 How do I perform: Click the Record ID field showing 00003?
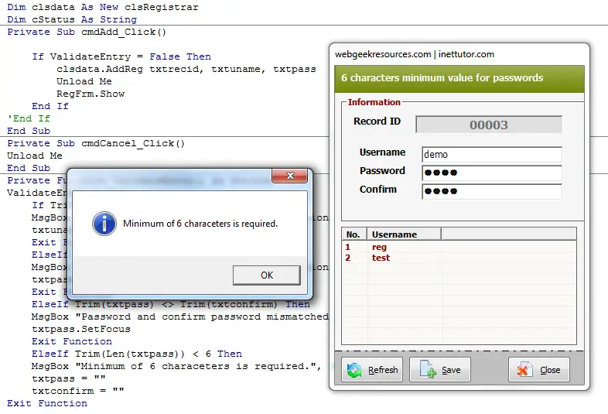[x=489, y=125]
